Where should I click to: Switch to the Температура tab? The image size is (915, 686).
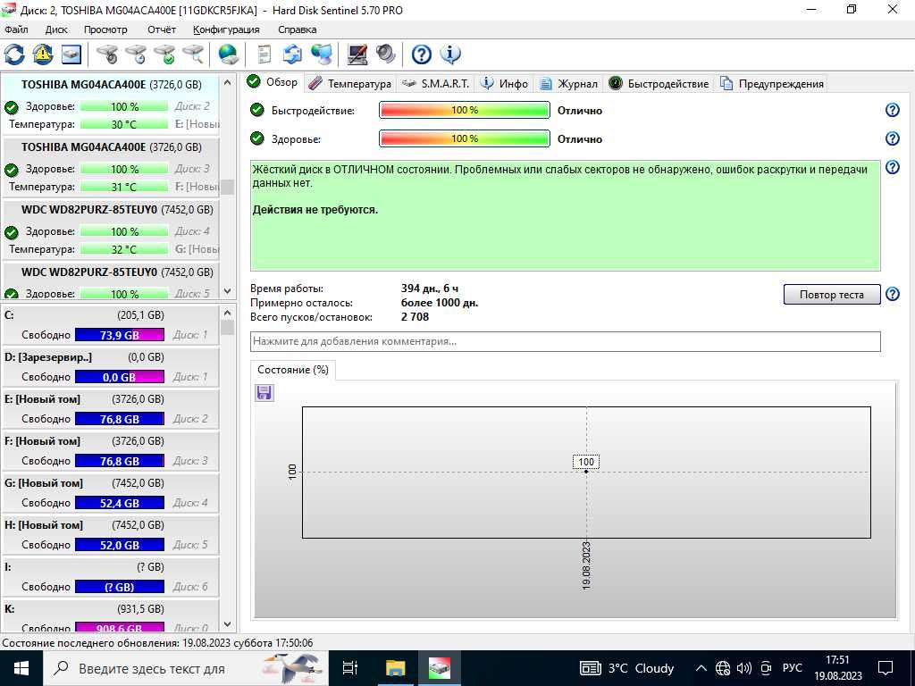point(349,83)
